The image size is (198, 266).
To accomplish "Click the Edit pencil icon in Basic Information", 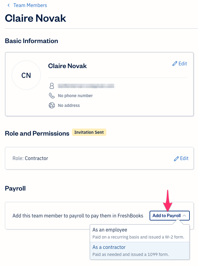I will 175,64.
